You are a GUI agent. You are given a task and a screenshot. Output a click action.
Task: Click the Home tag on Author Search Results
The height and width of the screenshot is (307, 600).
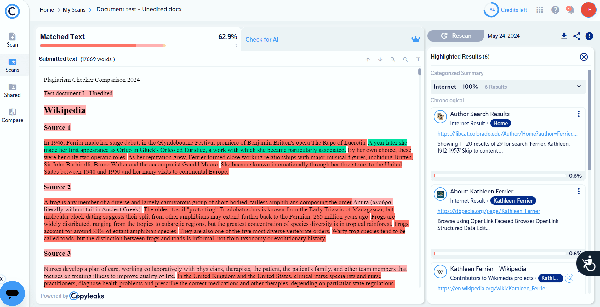(500, 123)
